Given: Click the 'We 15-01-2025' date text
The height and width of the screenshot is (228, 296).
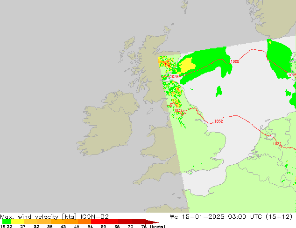Looking at the screenshot, I should [x=197, y=217].
